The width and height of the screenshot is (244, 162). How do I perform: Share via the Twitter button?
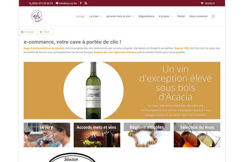(45, 32)
